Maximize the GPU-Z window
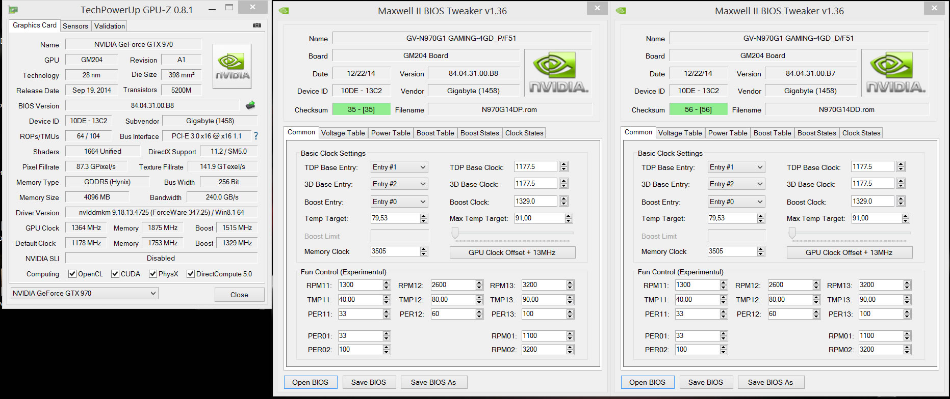 229,7
